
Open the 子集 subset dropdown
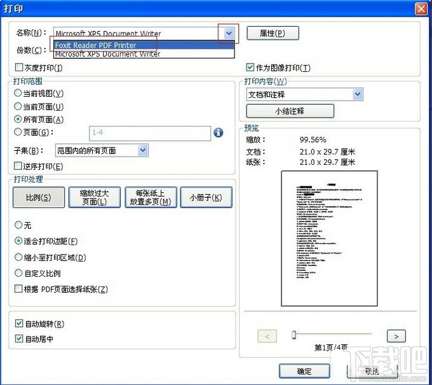(x=102, y=150)
